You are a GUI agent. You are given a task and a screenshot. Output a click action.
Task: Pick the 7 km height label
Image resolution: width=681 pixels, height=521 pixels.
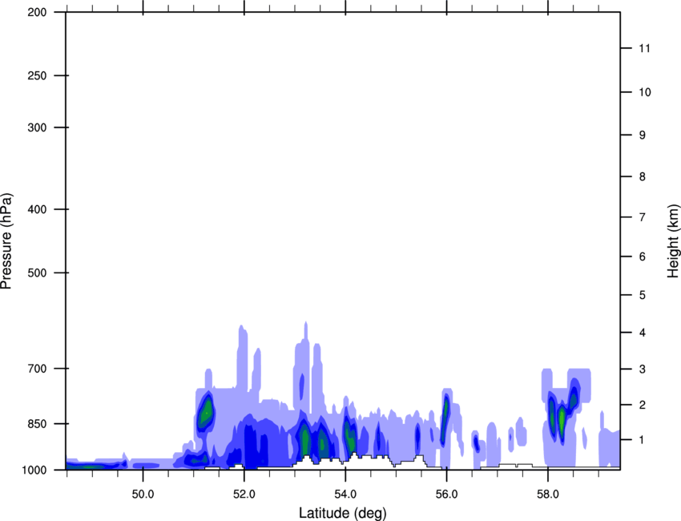643,217
